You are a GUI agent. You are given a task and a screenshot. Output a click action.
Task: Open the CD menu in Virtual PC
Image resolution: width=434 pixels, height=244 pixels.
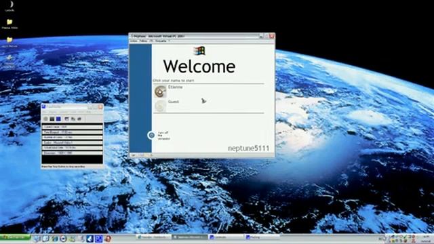[x=151, y=41]
